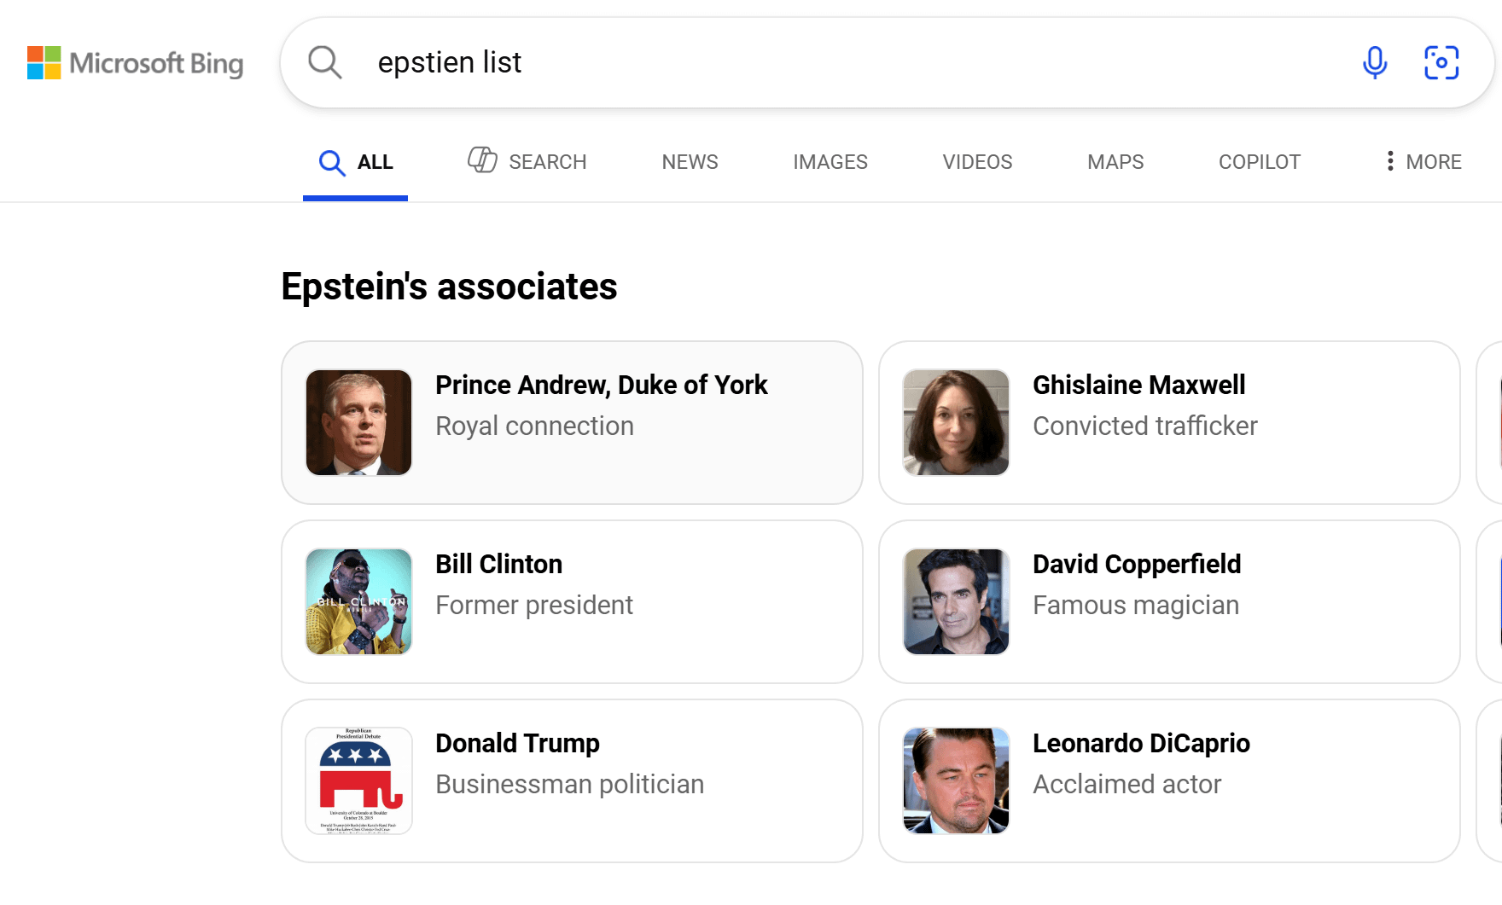The width and height of the screenshot is (1502, 905).
Task: Click the 'Royal connection' subtitle
Action: click(x=534, y=426)
